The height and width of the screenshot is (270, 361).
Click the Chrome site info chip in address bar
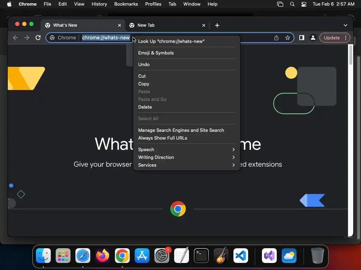coord(63,38)
